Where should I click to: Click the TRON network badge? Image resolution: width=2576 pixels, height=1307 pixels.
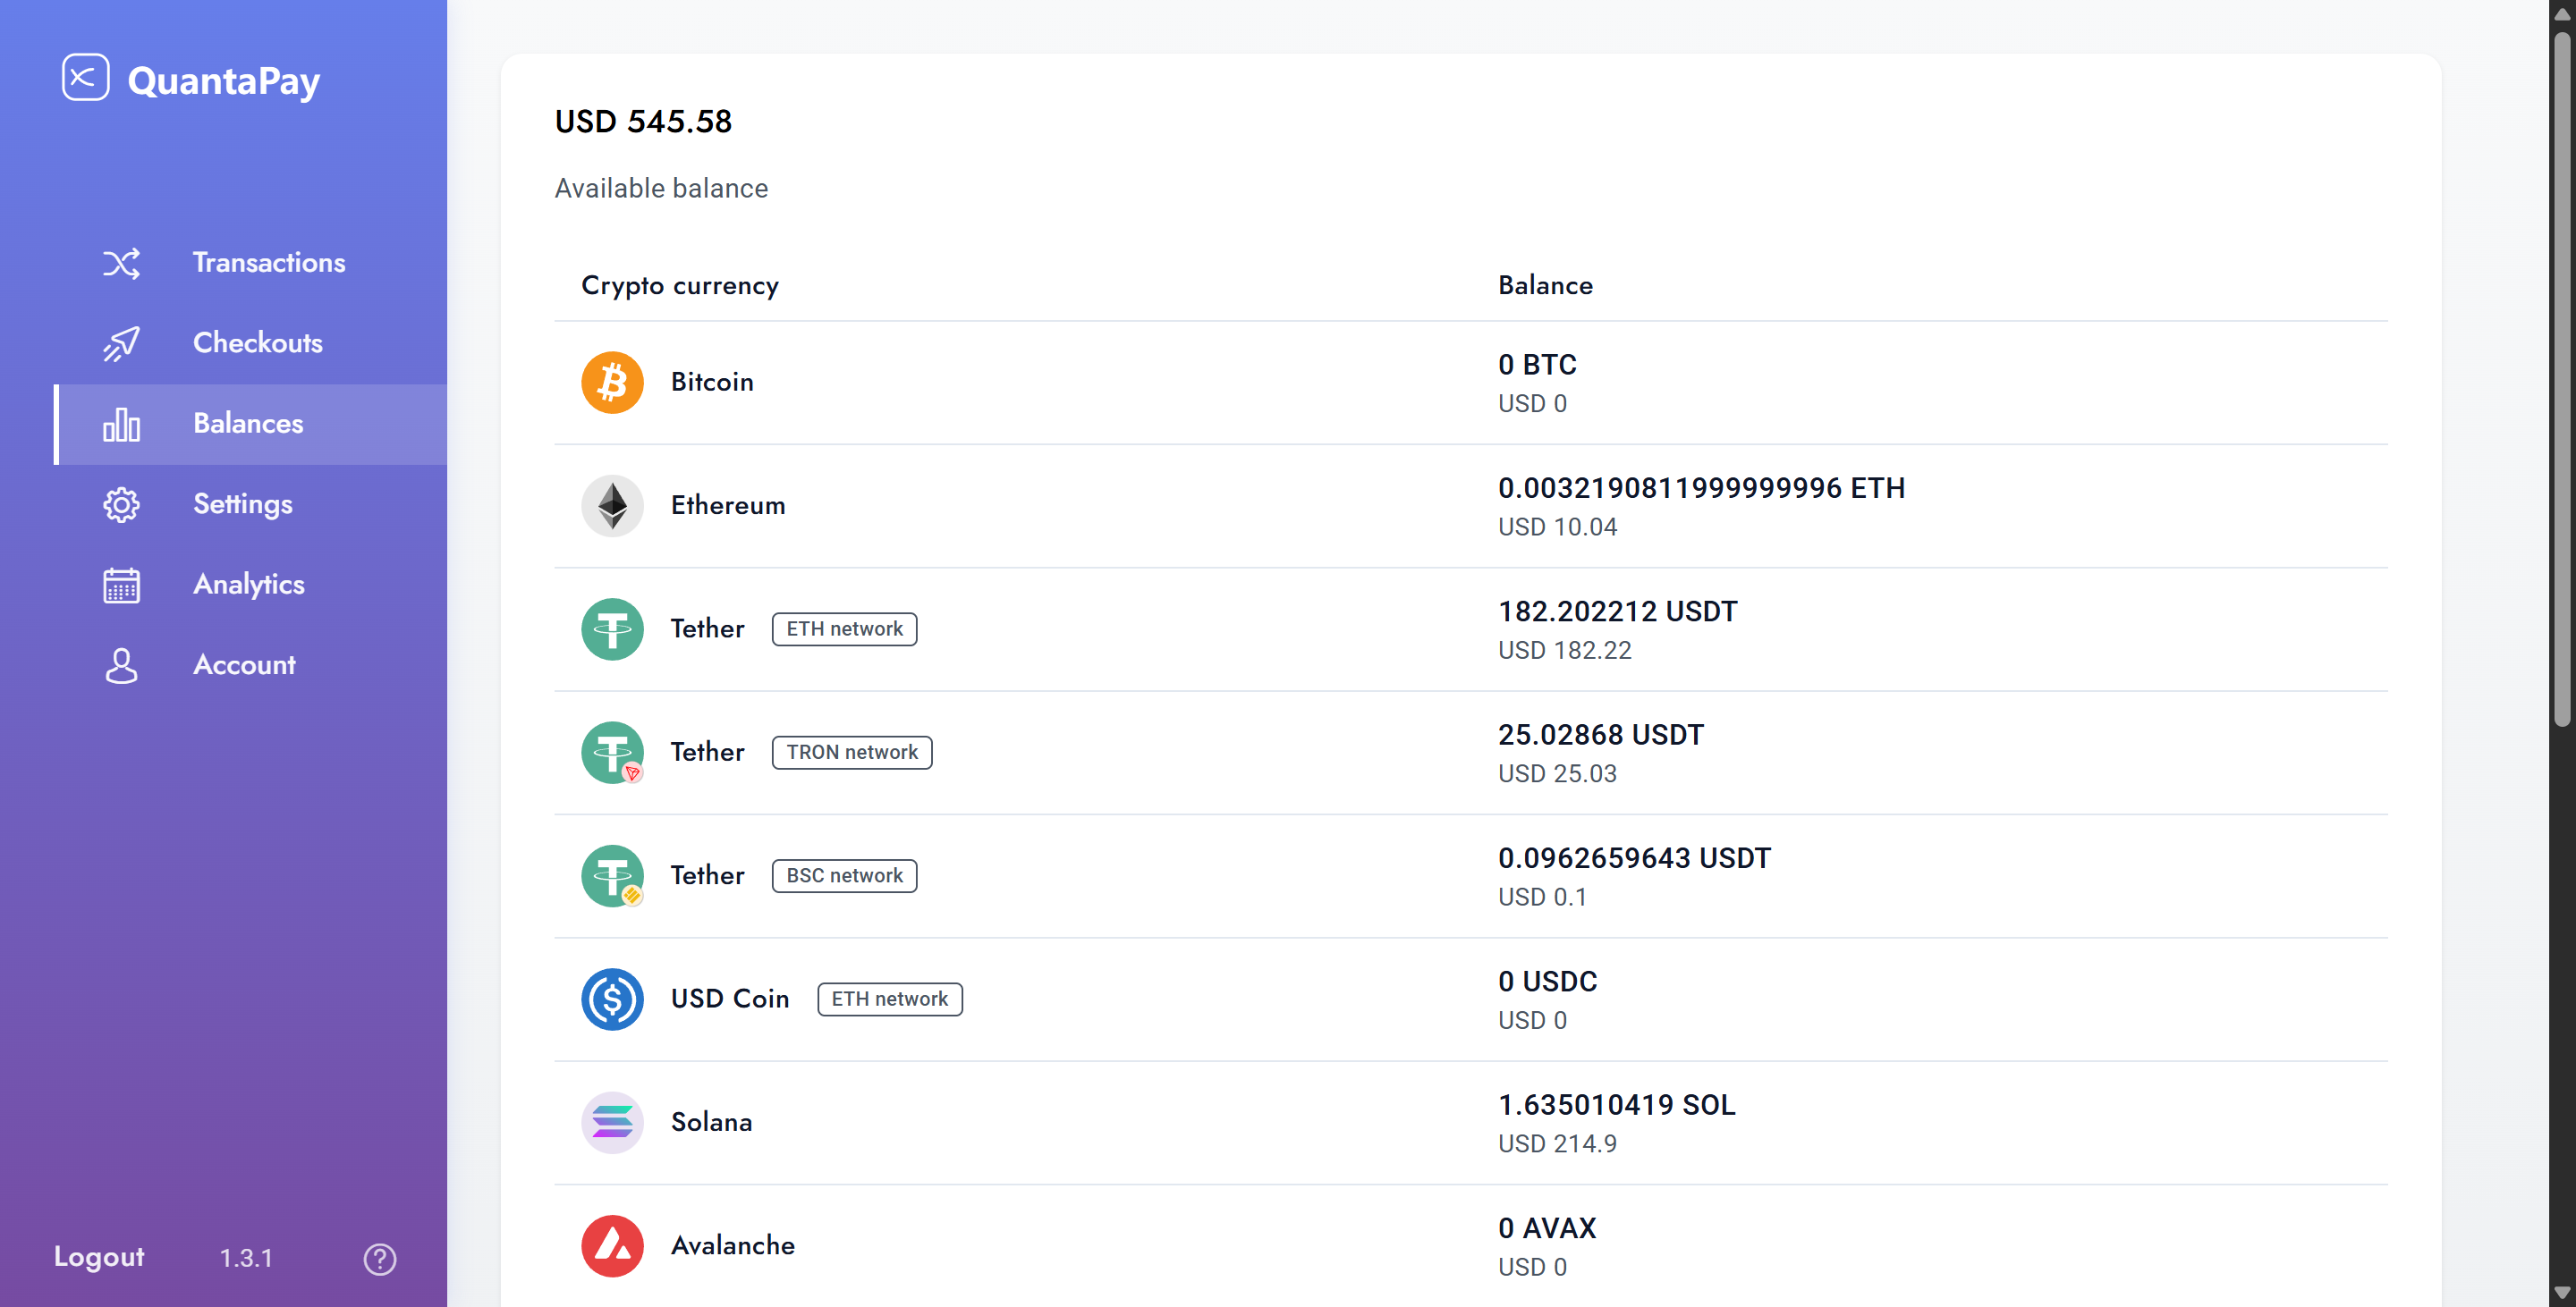(x=852, y=753)
